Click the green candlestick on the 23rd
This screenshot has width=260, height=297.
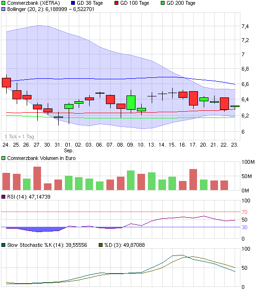point(235,106)
